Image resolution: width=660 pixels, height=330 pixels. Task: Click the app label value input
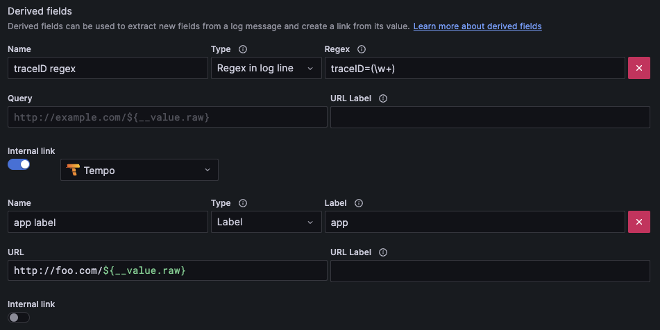click(x=475, y=222)
